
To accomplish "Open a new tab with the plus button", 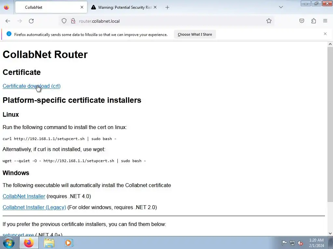I will tap(167, 7).
